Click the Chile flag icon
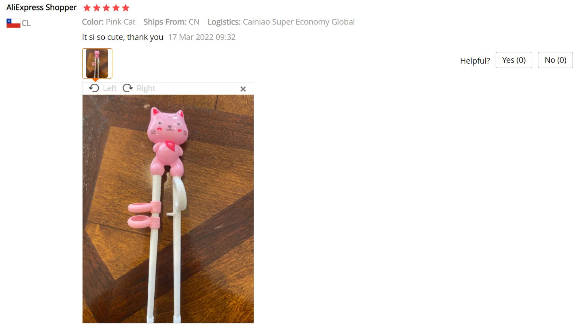 click(13, 23)
